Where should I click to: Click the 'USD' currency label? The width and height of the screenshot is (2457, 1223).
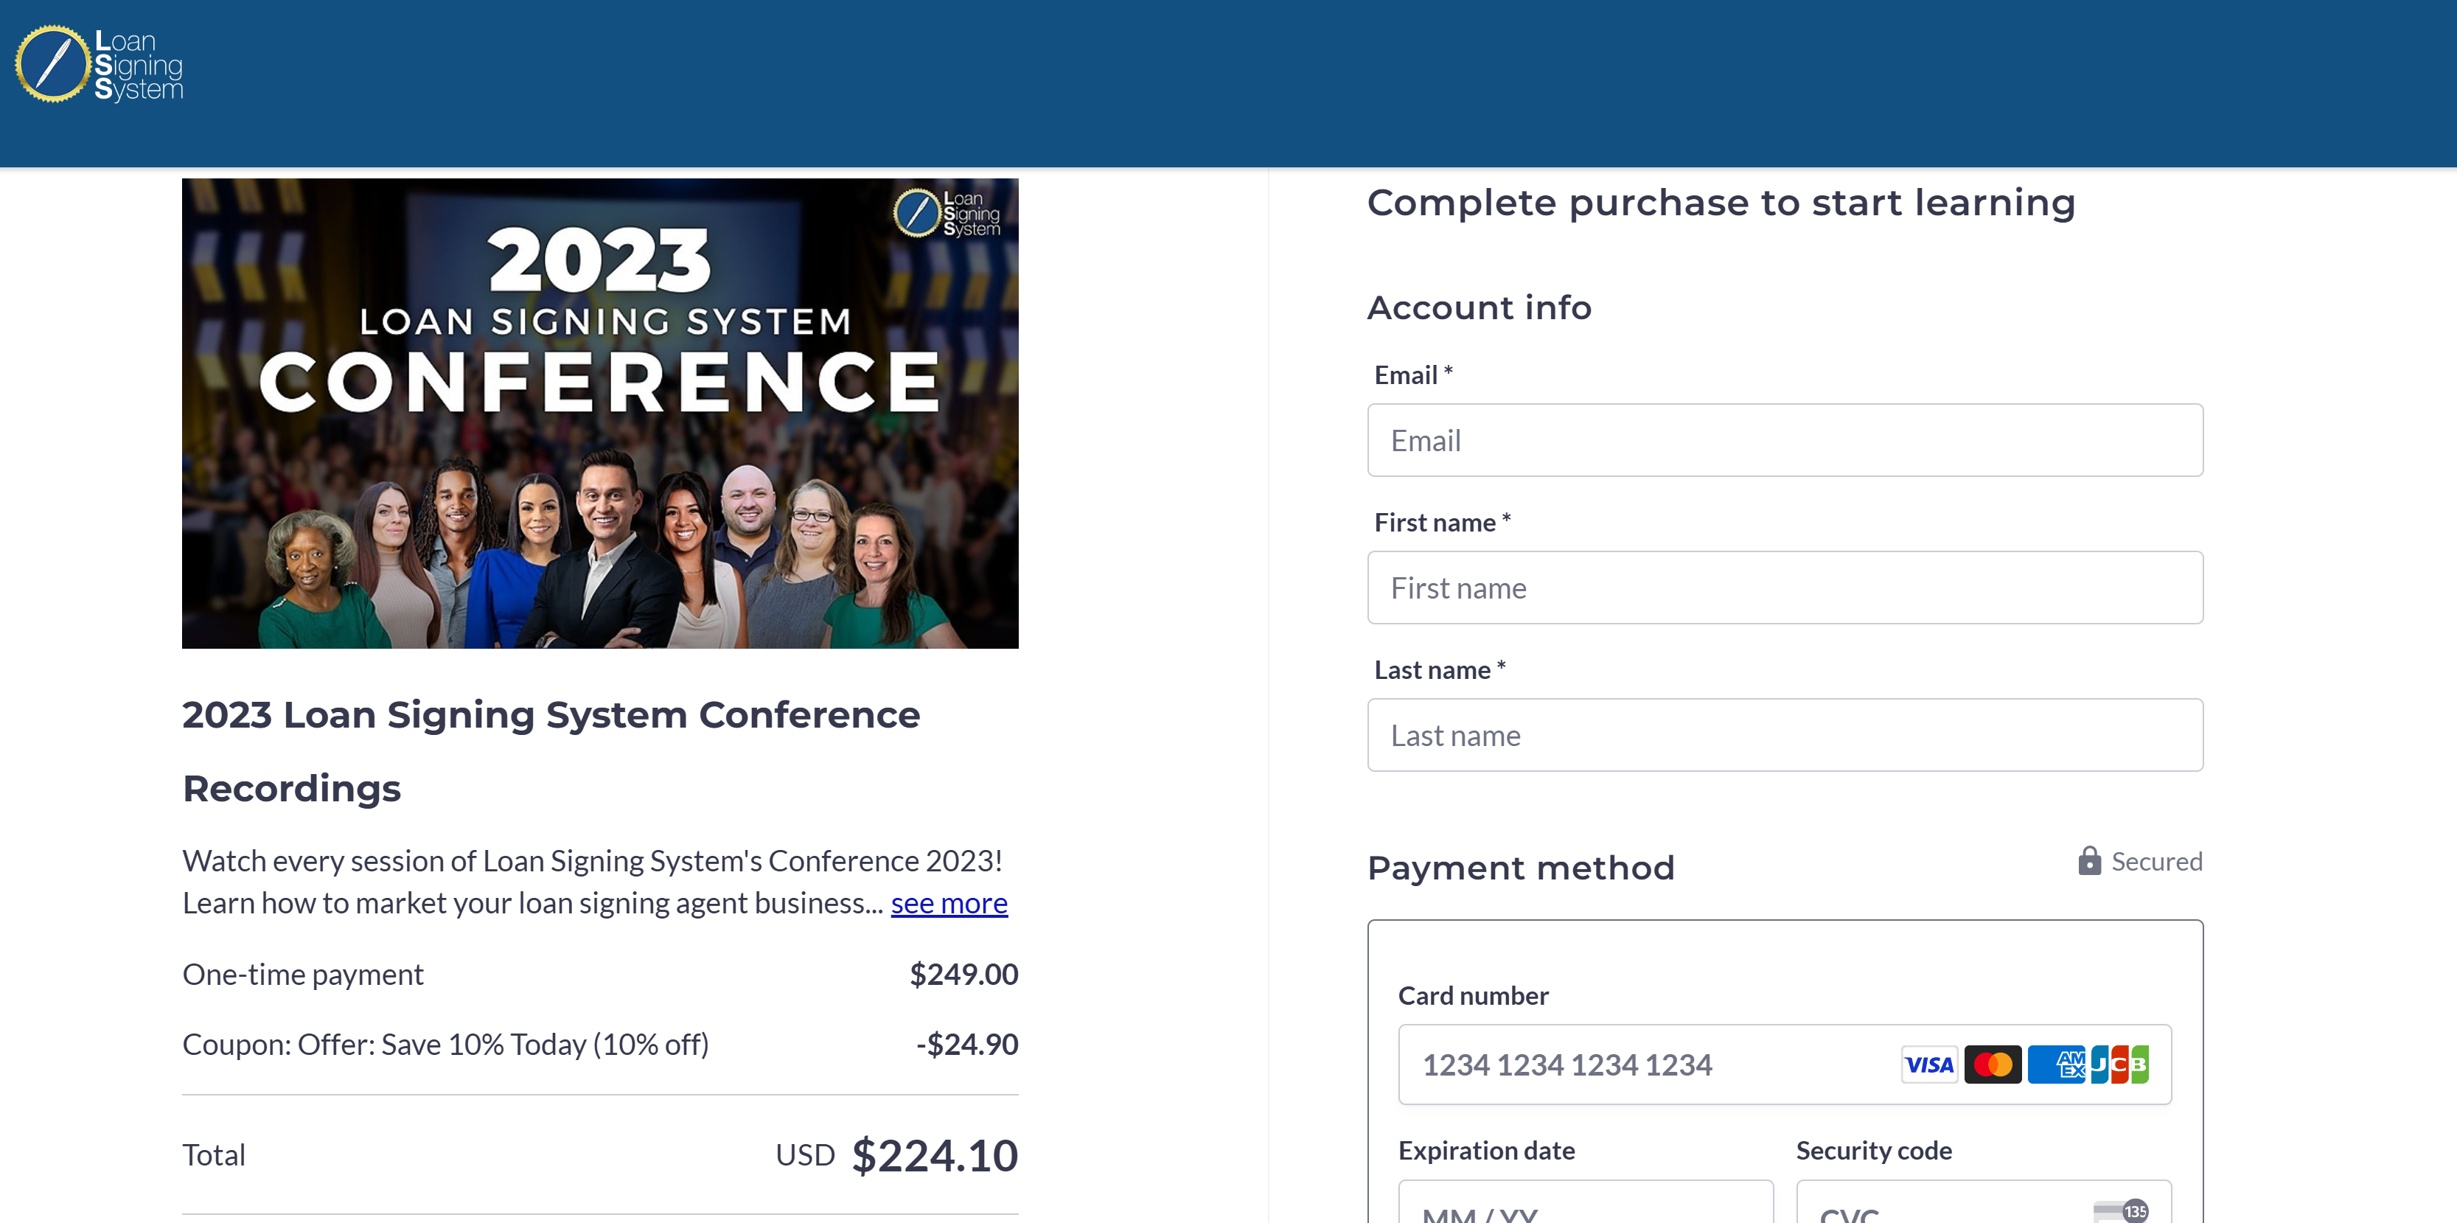tap(805, 1154)
